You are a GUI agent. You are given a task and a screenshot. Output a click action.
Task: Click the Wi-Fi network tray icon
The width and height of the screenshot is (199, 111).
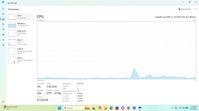[180, 108]
